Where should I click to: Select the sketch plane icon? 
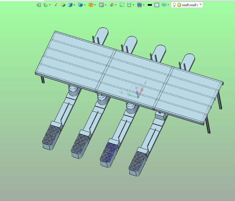click(x=46, y=5)
